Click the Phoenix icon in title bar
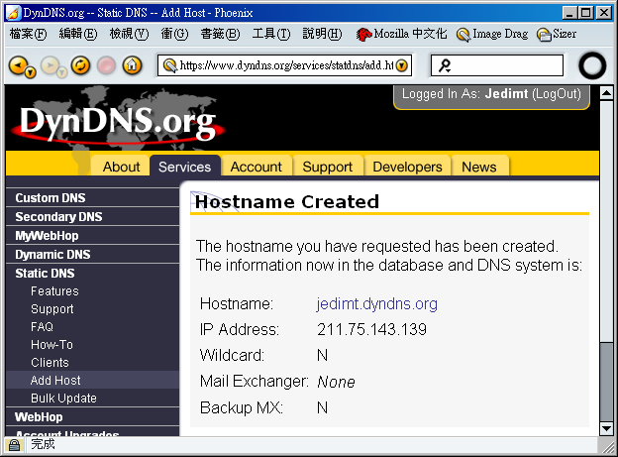The width and height of the screenshot is (618, 457). 13,13
